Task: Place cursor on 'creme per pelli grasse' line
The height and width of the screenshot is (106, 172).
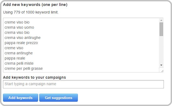Action: [x=24, y=69]
